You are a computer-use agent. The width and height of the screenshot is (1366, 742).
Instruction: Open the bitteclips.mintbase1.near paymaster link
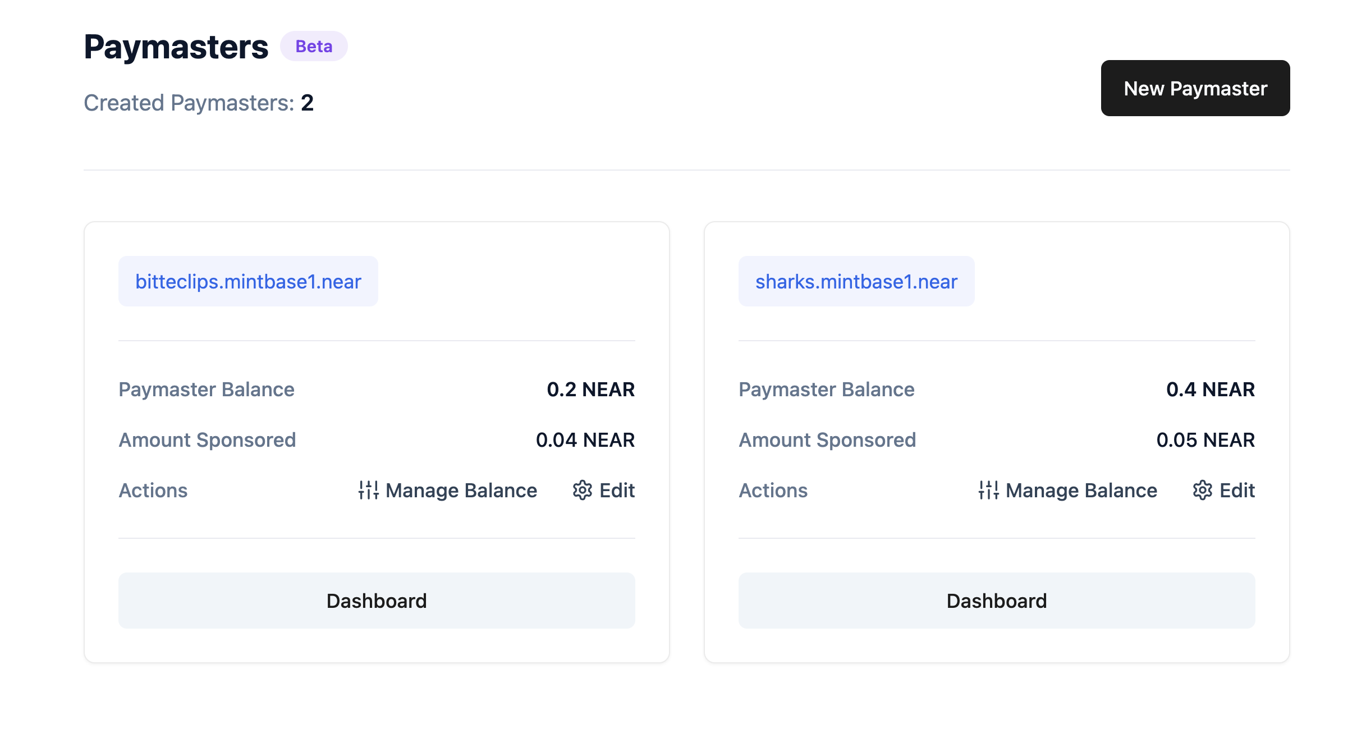248,281
